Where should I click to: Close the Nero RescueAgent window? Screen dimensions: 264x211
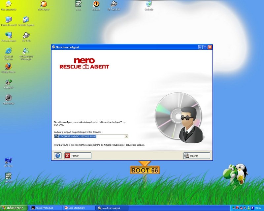click(x=210, y=47)
